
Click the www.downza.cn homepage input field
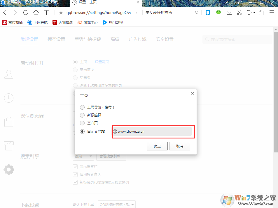[153, 131]
